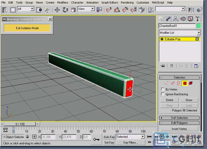Select the Select and Manipulate tool
Image resolution: width=207 pixels, height=149 pixels.
[47, 10]
